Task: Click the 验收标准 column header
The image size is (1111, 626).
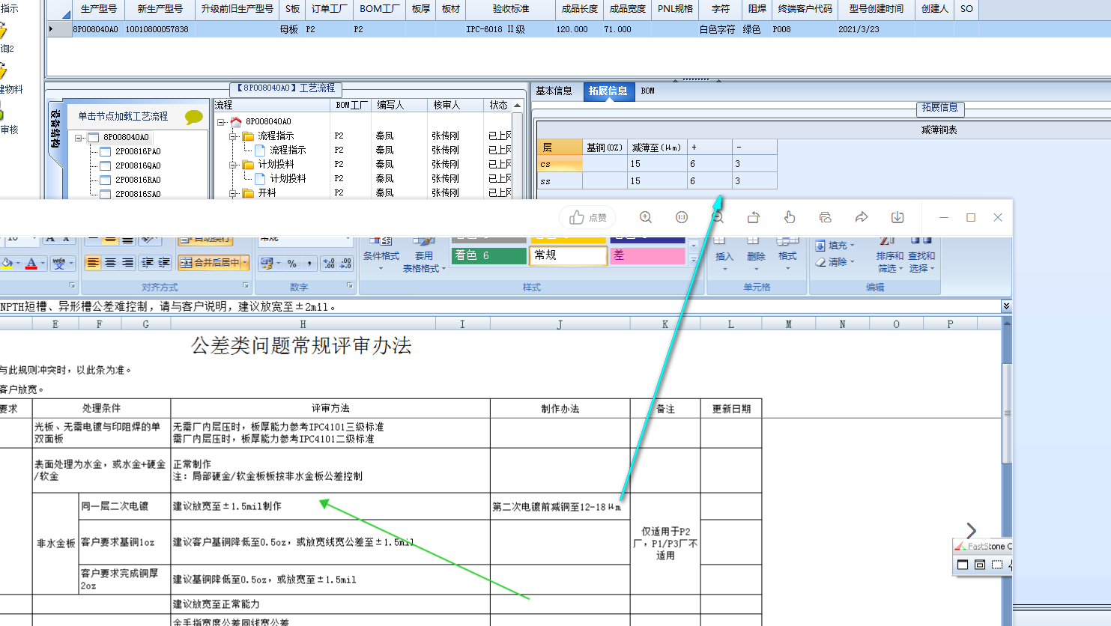Action: pos(510,9)
